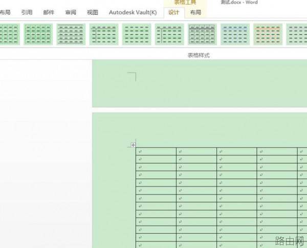
Task: Switch to the 审阅 tab
Action: tap(71, 12)
